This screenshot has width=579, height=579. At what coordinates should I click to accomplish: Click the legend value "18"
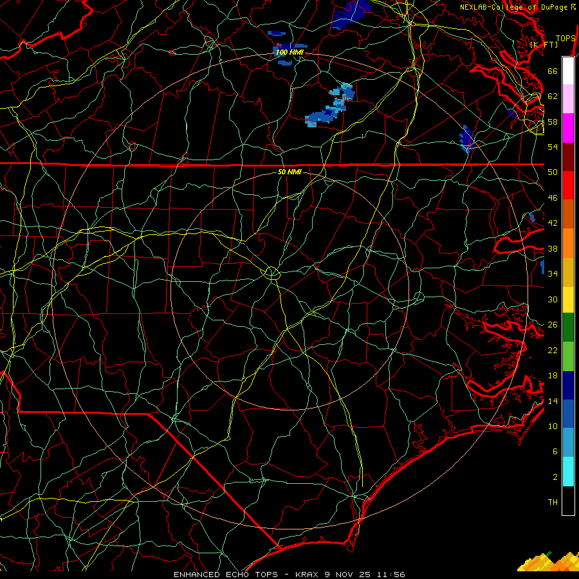[553, 376]
